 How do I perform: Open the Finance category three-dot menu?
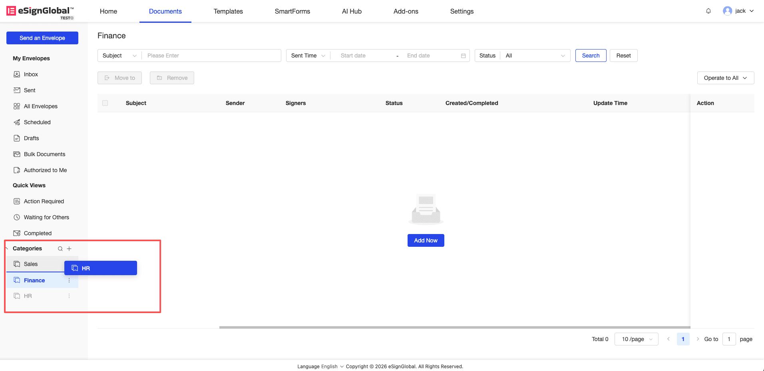point(69,280)
